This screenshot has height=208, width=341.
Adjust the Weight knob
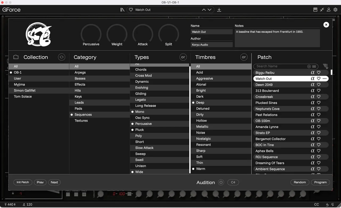click(x=117, y=34)
